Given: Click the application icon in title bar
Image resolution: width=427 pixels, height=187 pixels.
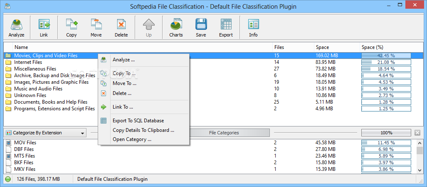Looking at the screenshot, I should (x=7, y=5).
